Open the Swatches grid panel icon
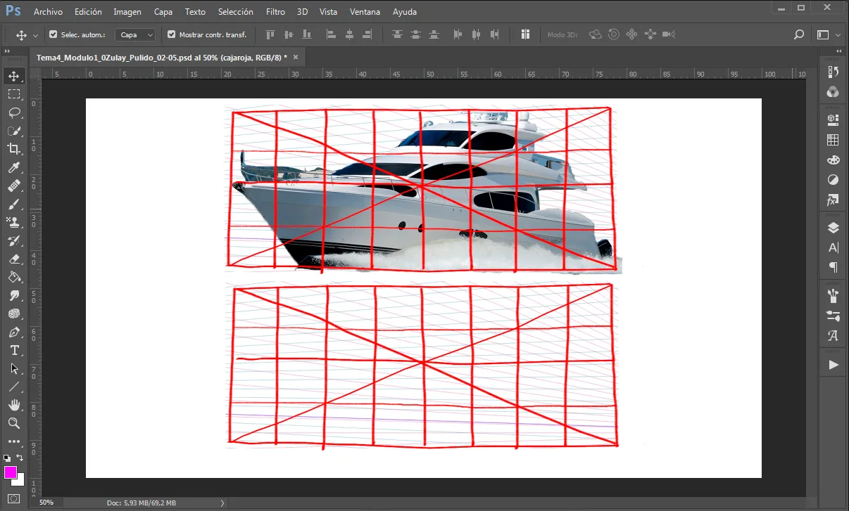Screen dimensions: 849x511 [834, 140]
